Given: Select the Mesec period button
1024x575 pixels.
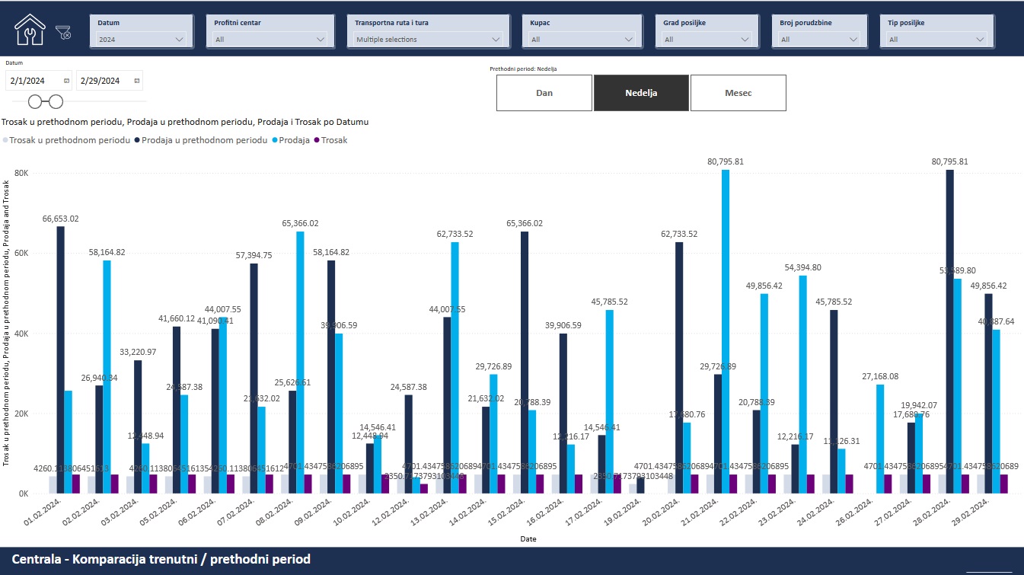Looking at the screenshot, I should coord(738,93).
